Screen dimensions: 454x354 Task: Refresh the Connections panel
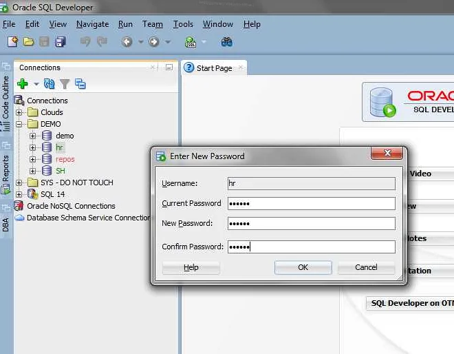(49, 84)
